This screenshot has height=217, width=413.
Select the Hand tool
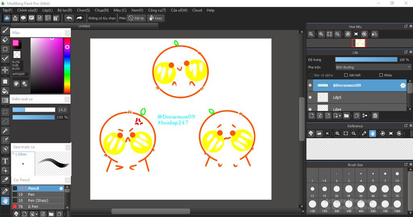(5, 201)
